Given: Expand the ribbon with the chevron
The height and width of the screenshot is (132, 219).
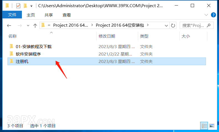Looking at the screenshot, I should coord(206,15).
